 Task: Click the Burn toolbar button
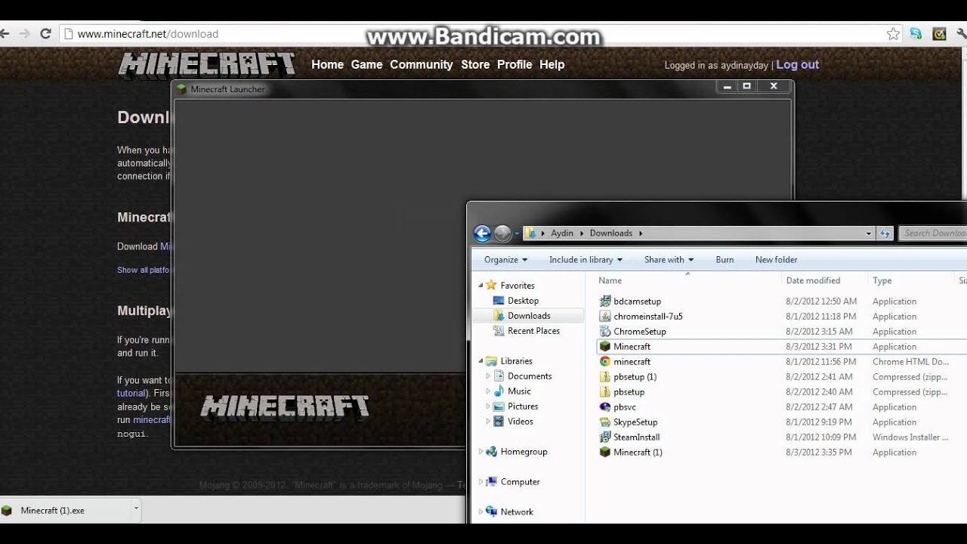(x=724, y=260)
